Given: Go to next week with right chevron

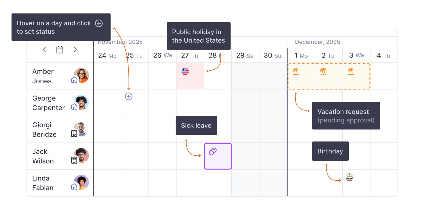Looking at the screenshot, I should [x=76, y=49].
